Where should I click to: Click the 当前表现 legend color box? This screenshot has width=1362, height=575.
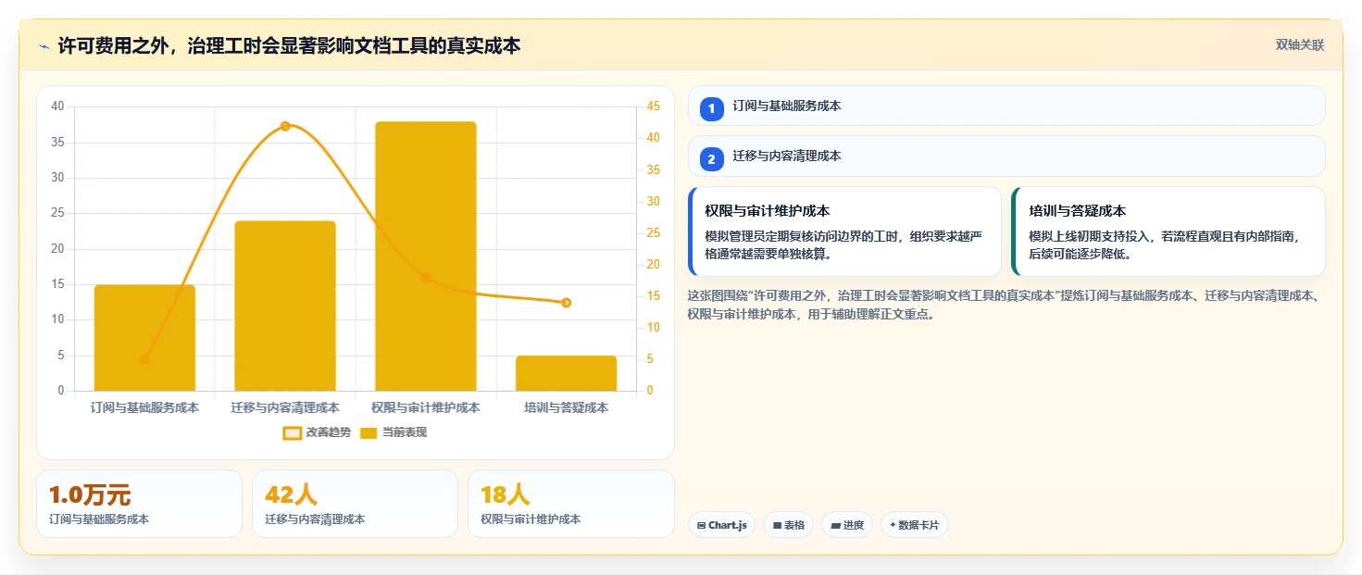tap(369, 432)
